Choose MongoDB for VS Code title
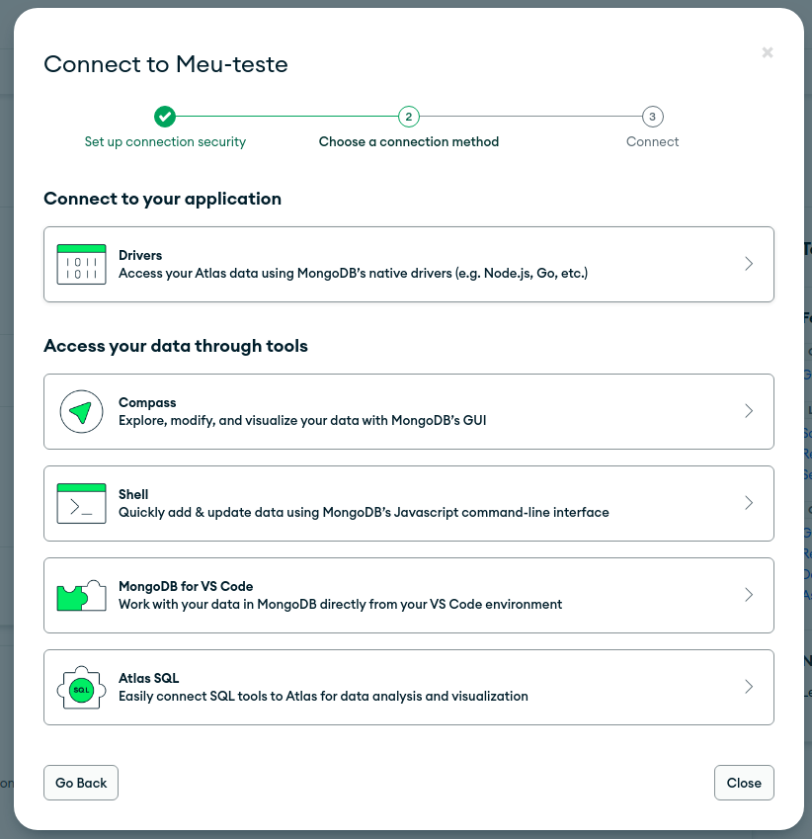This screenshot has height=839, width=812. point(186,586)
